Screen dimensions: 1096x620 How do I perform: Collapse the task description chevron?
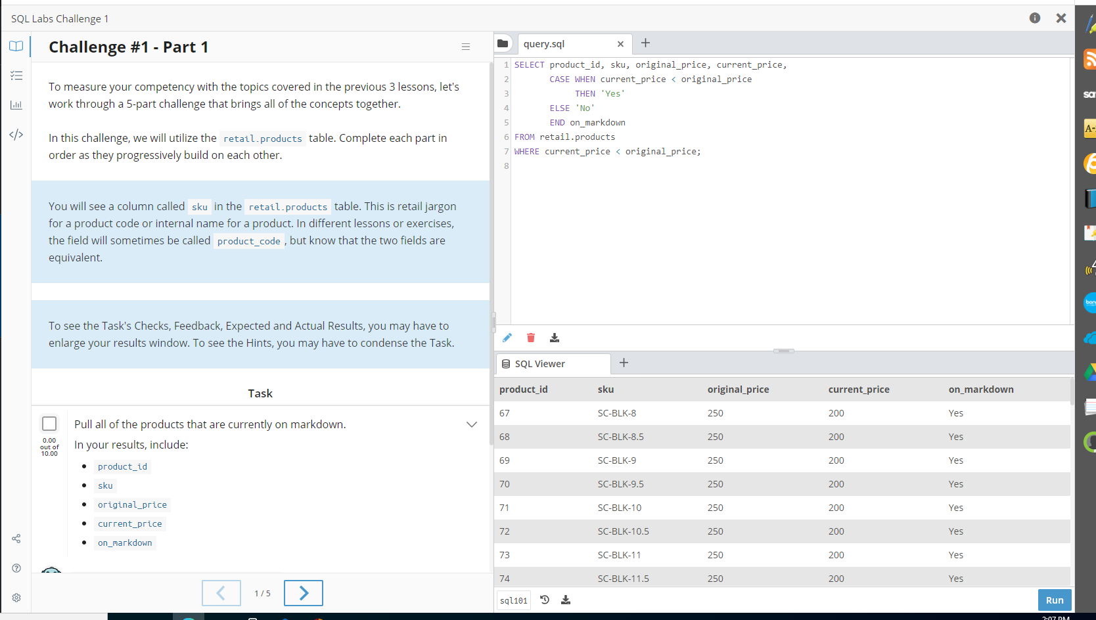(472, 424)
